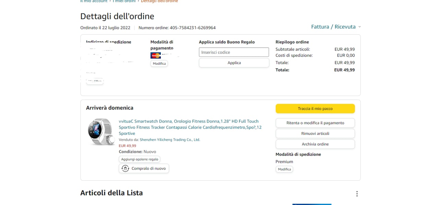Select Archivia ordine
This screenshot has height=205, width=439.
315,144
